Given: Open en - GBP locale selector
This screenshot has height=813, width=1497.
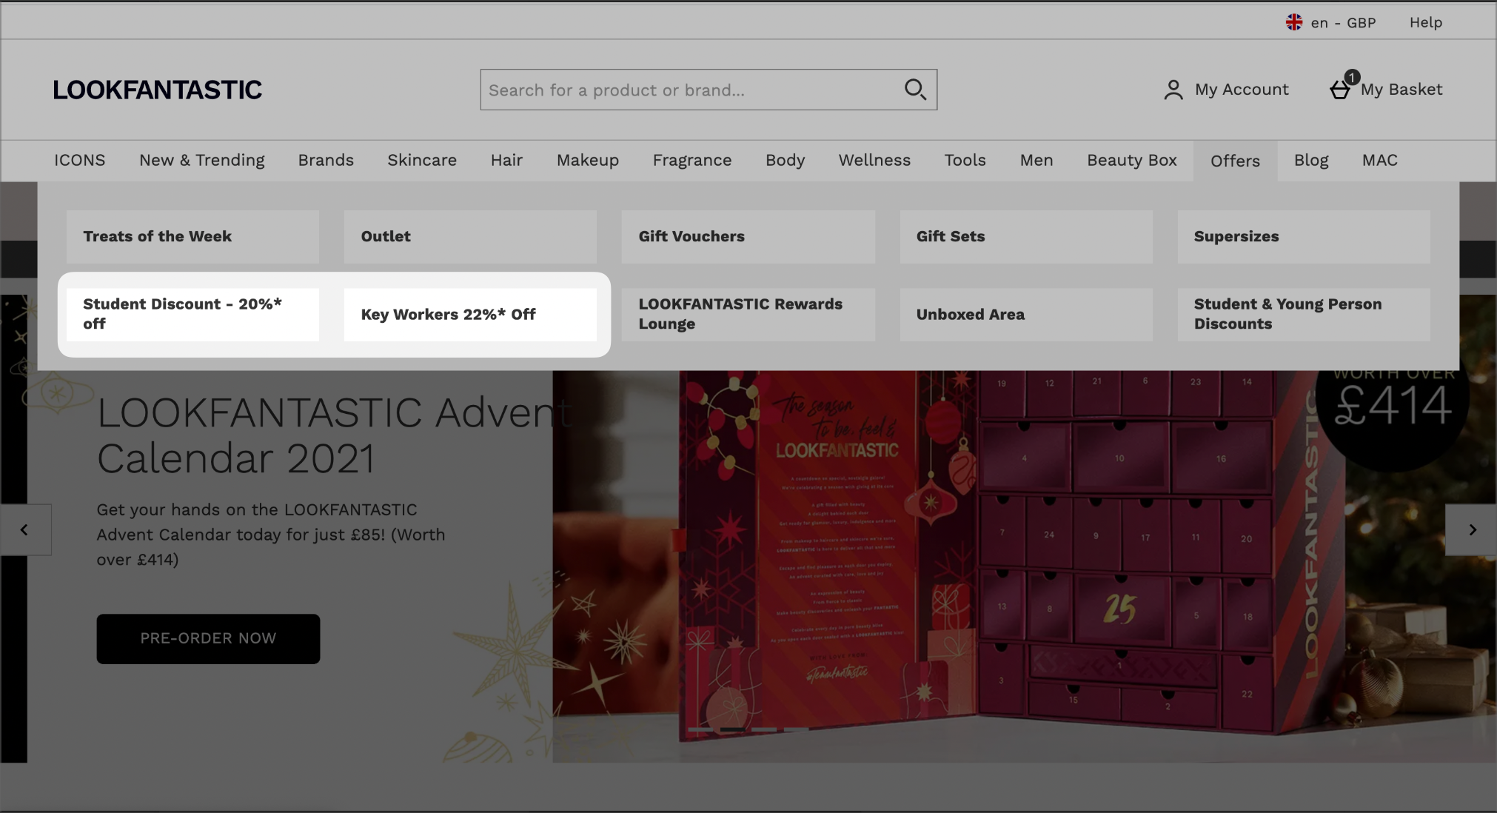Looking at the screenshot, I should [1342, 22].
